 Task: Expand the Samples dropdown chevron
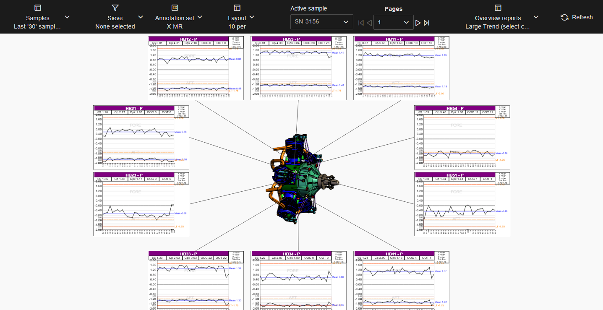pyautogui.click(x=67, y=17)
